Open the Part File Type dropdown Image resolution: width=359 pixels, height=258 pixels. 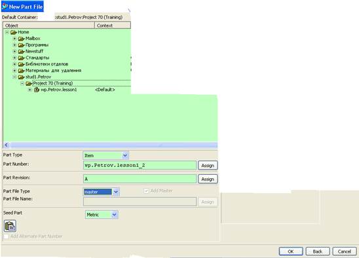pos(116,192)
